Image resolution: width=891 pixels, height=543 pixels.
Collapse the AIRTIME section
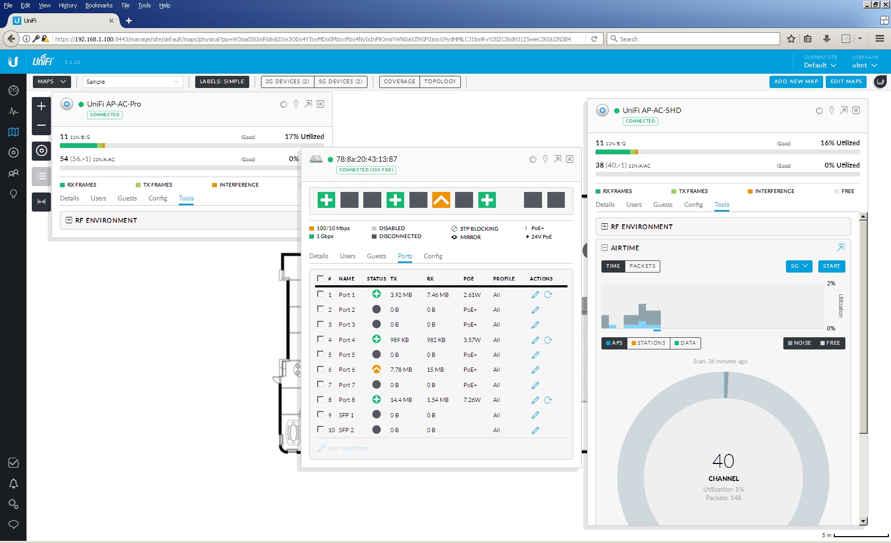pos(605,248)
